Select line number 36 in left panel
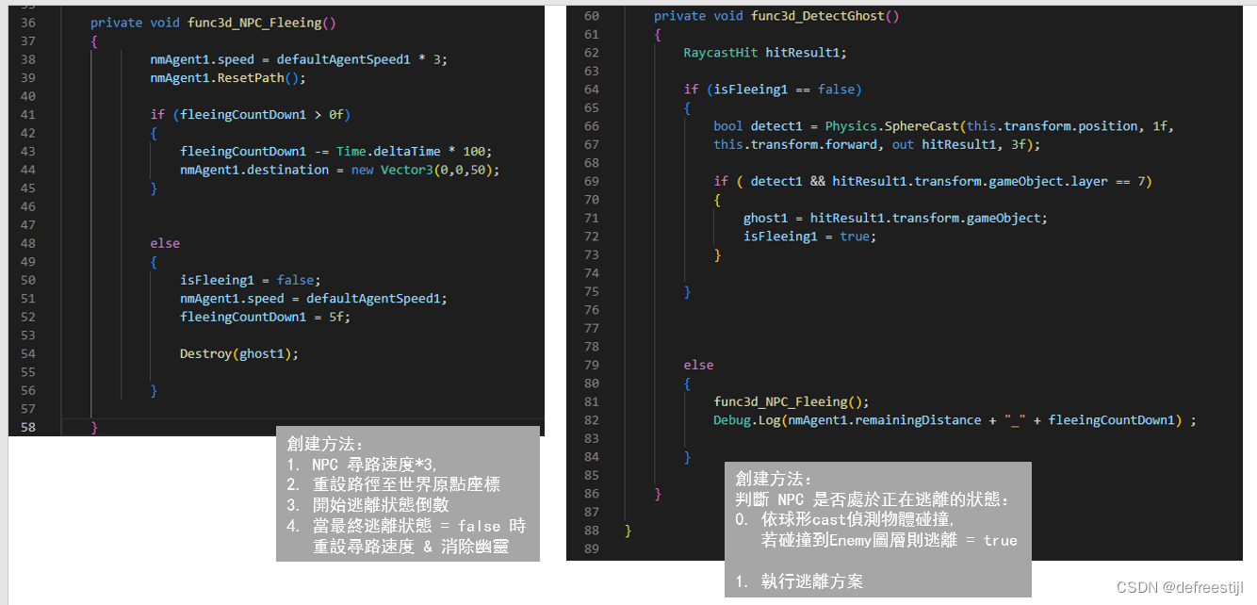1257x605 pixels. [27, 22]
